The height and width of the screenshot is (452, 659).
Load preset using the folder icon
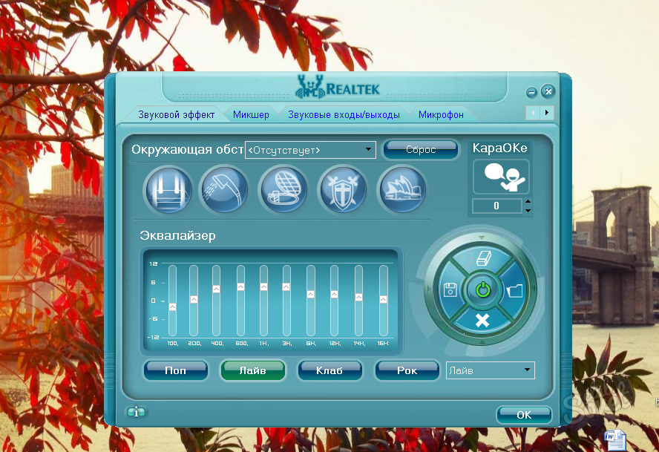click(x=515, y=290)
